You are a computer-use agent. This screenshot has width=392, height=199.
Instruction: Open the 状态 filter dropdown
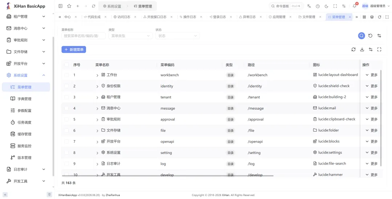[177, 36]
